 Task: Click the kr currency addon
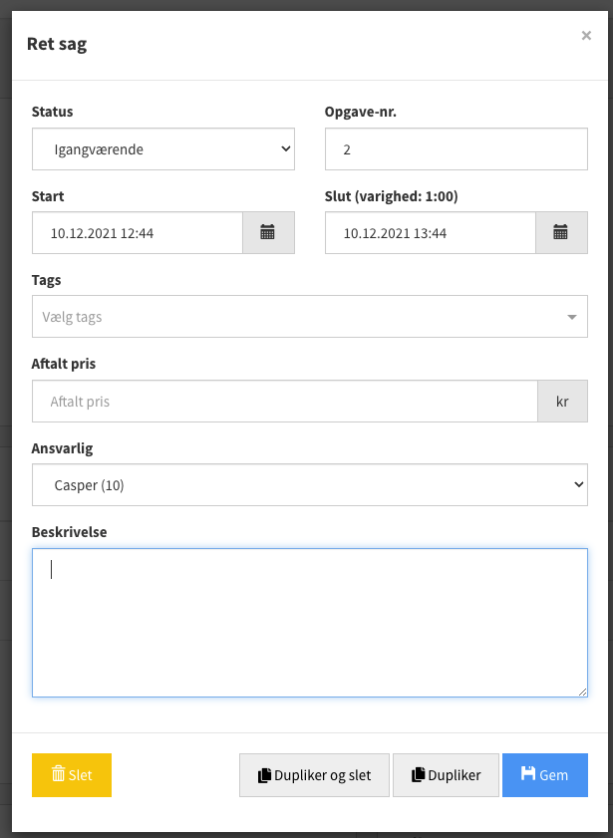(x=562, y=402)
